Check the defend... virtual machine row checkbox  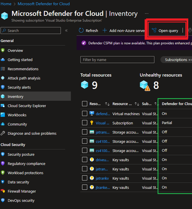click(x=85, y=113)
